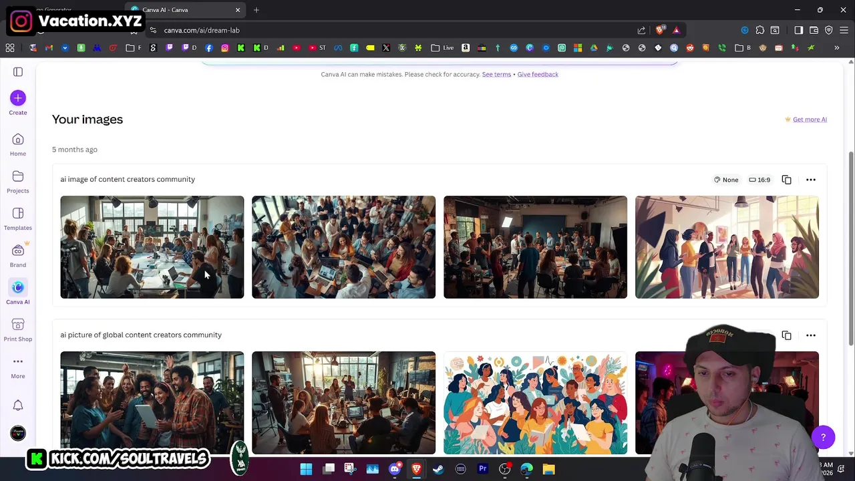Click the 16:9 aspect ratio indicator

point(759,180)
